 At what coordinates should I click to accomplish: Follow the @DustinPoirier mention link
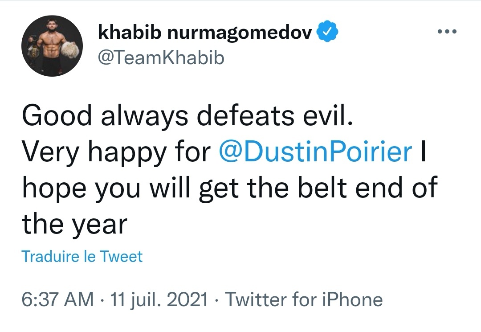tap(315, 152)
